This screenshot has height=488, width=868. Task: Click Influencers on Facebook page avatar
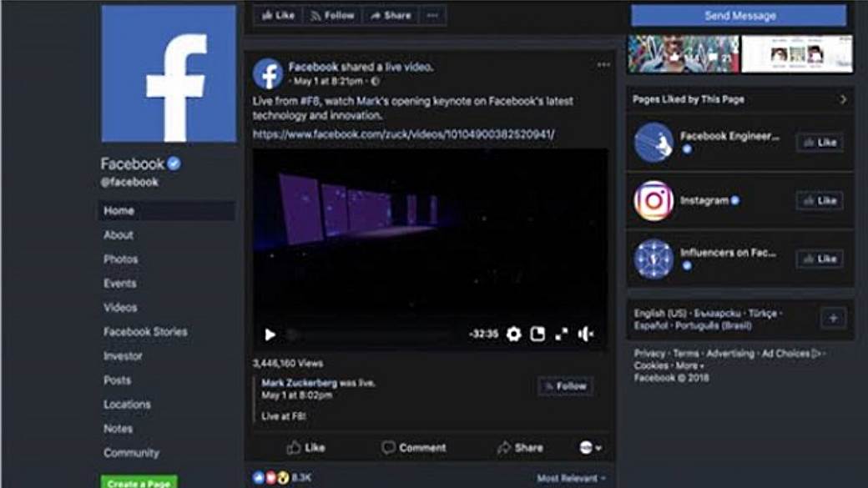(x=654, y=259)
